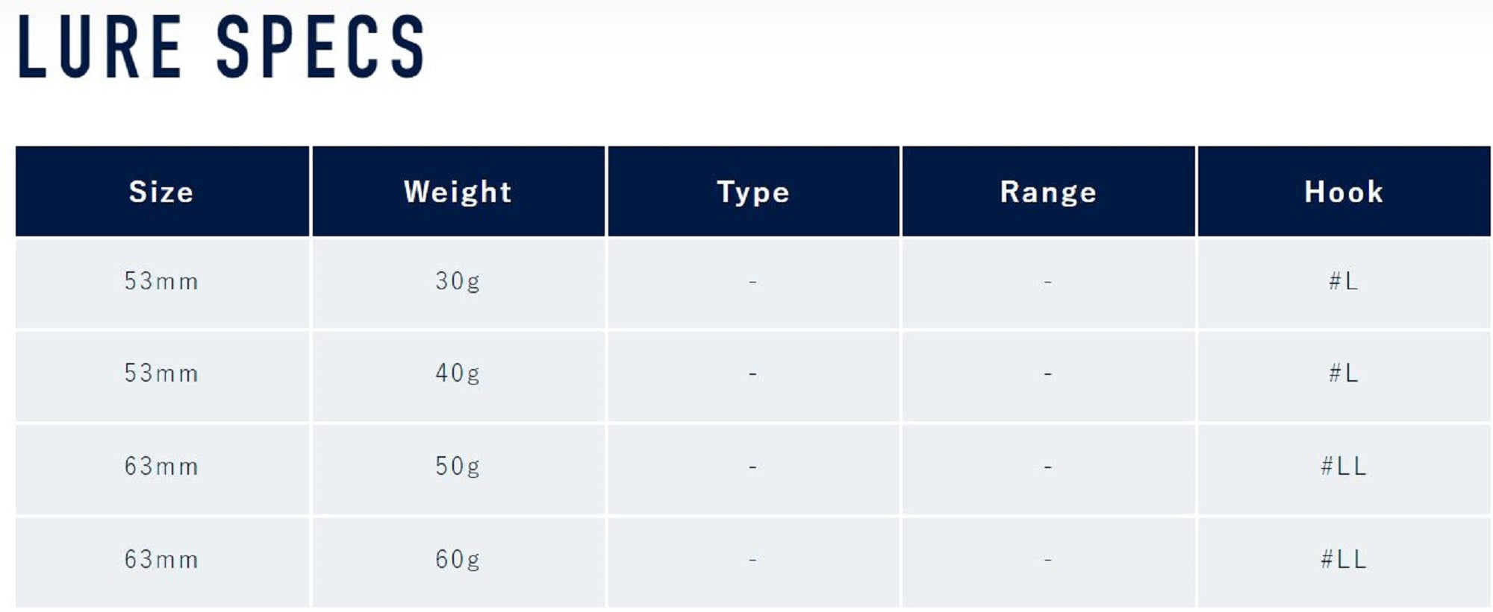Image resolution: width=1493 pixels, height=612 pixels.
Task: Select the #LL hook in the 60g row
Action: point(1344,559)
